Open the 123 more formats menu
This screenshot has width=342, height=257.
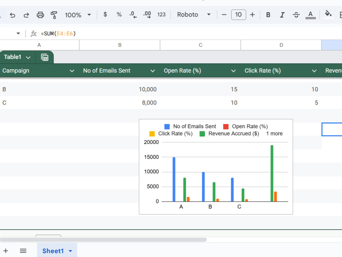pos(161,15)
